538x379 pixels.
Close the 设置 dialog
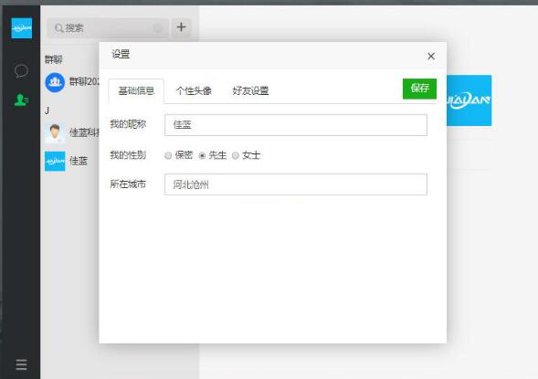coord(431,57)
